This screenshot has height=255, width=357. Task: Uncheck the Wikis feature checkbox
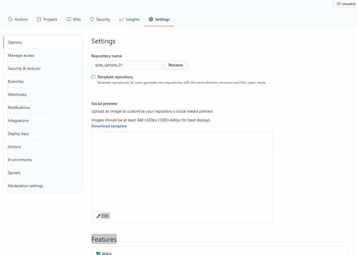[98, 253]
